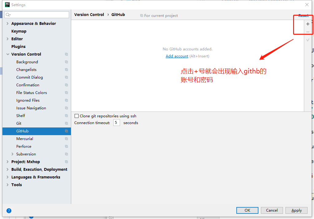Click project-level icon beside File Status Colors
This screenshot has height=219, width=314.
(67, 92)
